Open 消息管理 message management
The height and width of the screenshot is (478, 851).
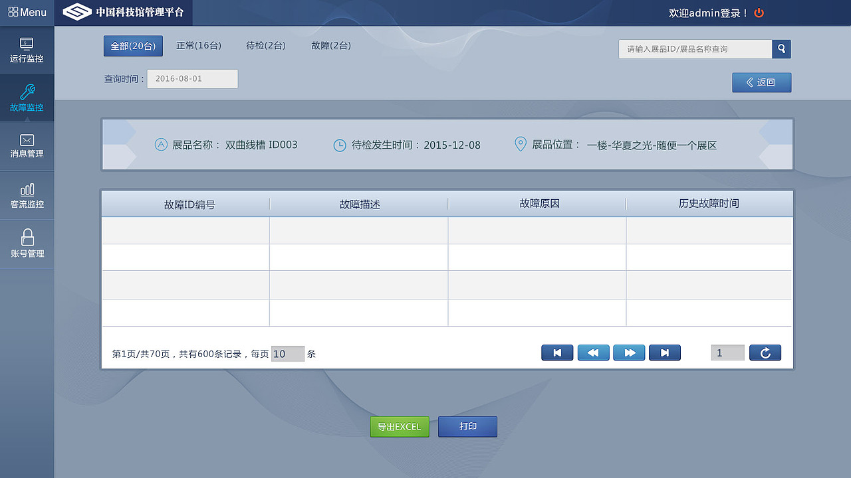click(x=27, y=146)
